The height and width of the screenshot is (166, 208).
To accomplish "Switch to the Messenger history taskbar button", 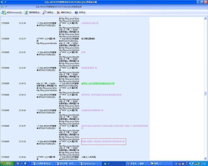I will [113, 164].
